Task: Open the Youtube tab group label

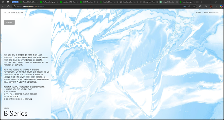Action: point(15,2)
